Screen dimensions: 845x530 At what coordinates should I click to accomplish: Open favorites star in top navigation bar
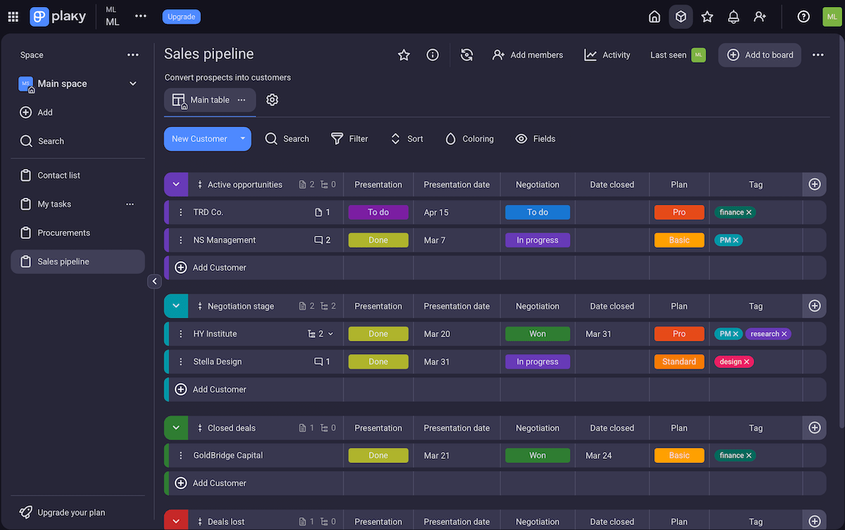coord(707,17)
